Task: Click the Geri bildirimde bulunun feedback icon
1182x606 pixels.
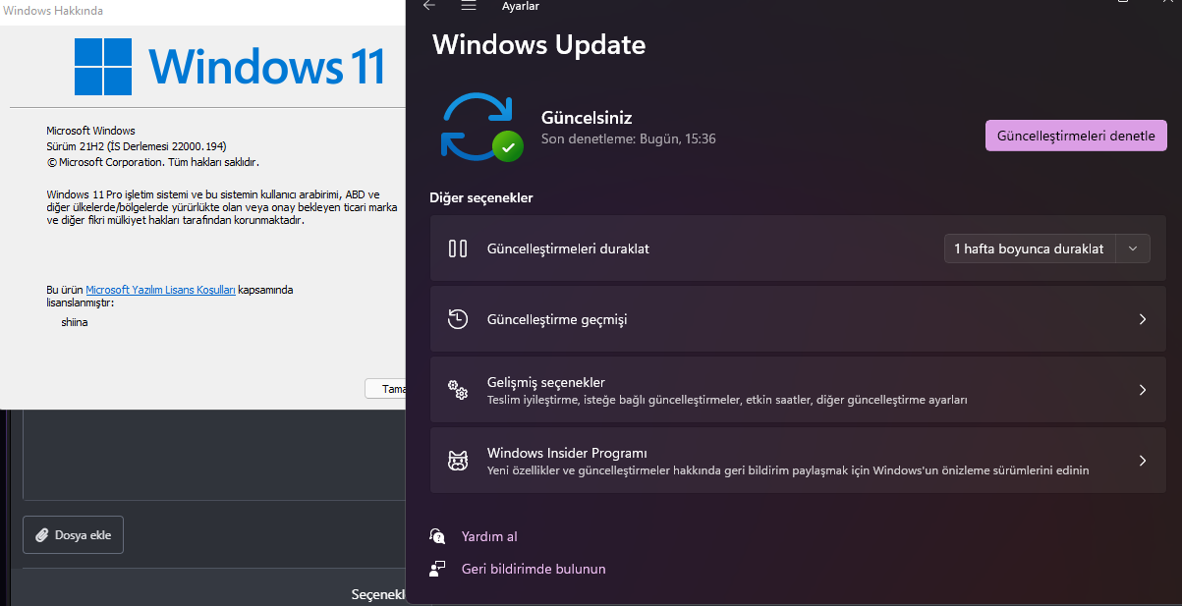Action: click(x=438, y=569)
